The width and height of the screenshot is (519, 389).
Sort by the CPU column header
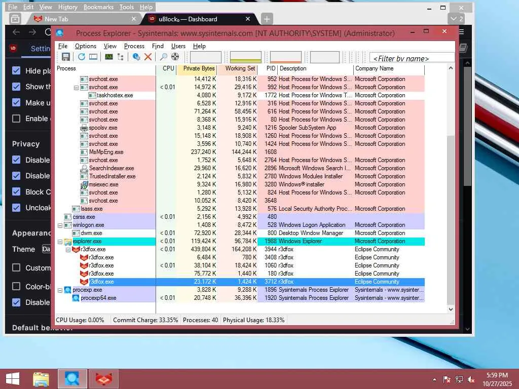pyautogui.click(x=166, y=68)
